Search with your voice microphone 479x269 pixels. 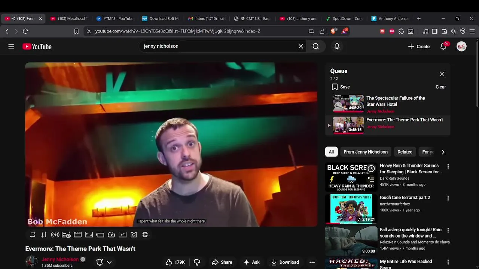point(337,46)
